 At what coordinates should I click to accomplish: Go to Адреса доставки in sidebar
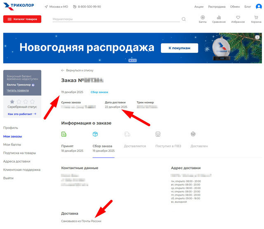(x=19, y=161)
